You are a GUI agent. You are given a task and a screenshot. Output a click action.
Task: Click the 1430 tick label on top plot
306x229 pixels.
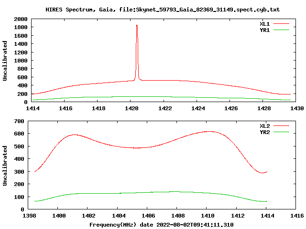coord(297,108)
